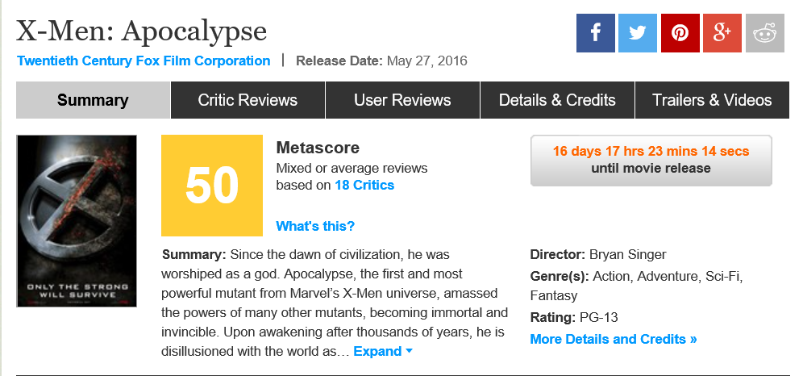This screenshot has height=376, width=803.
Task: Open Twentieth Century Fox Film Corporation link
Action: [144, 61]
